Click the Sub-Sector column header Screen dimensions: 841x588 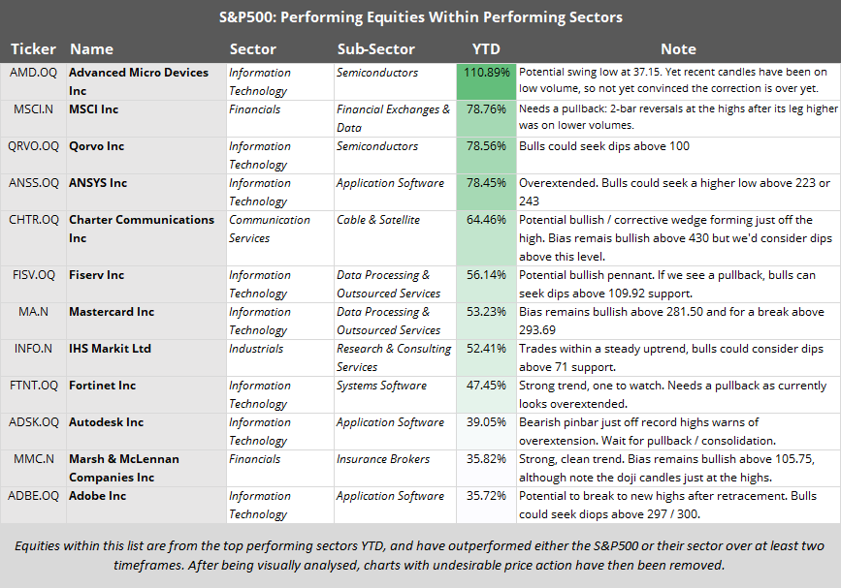pyautogui.click(x=376, y=48)
